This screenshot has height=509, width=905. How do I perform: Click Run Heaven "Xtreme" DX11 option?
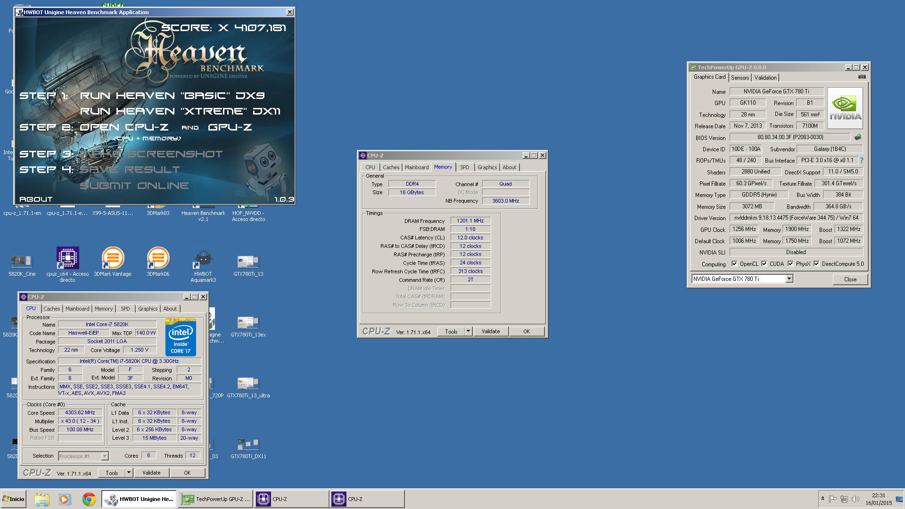point(180,111)
